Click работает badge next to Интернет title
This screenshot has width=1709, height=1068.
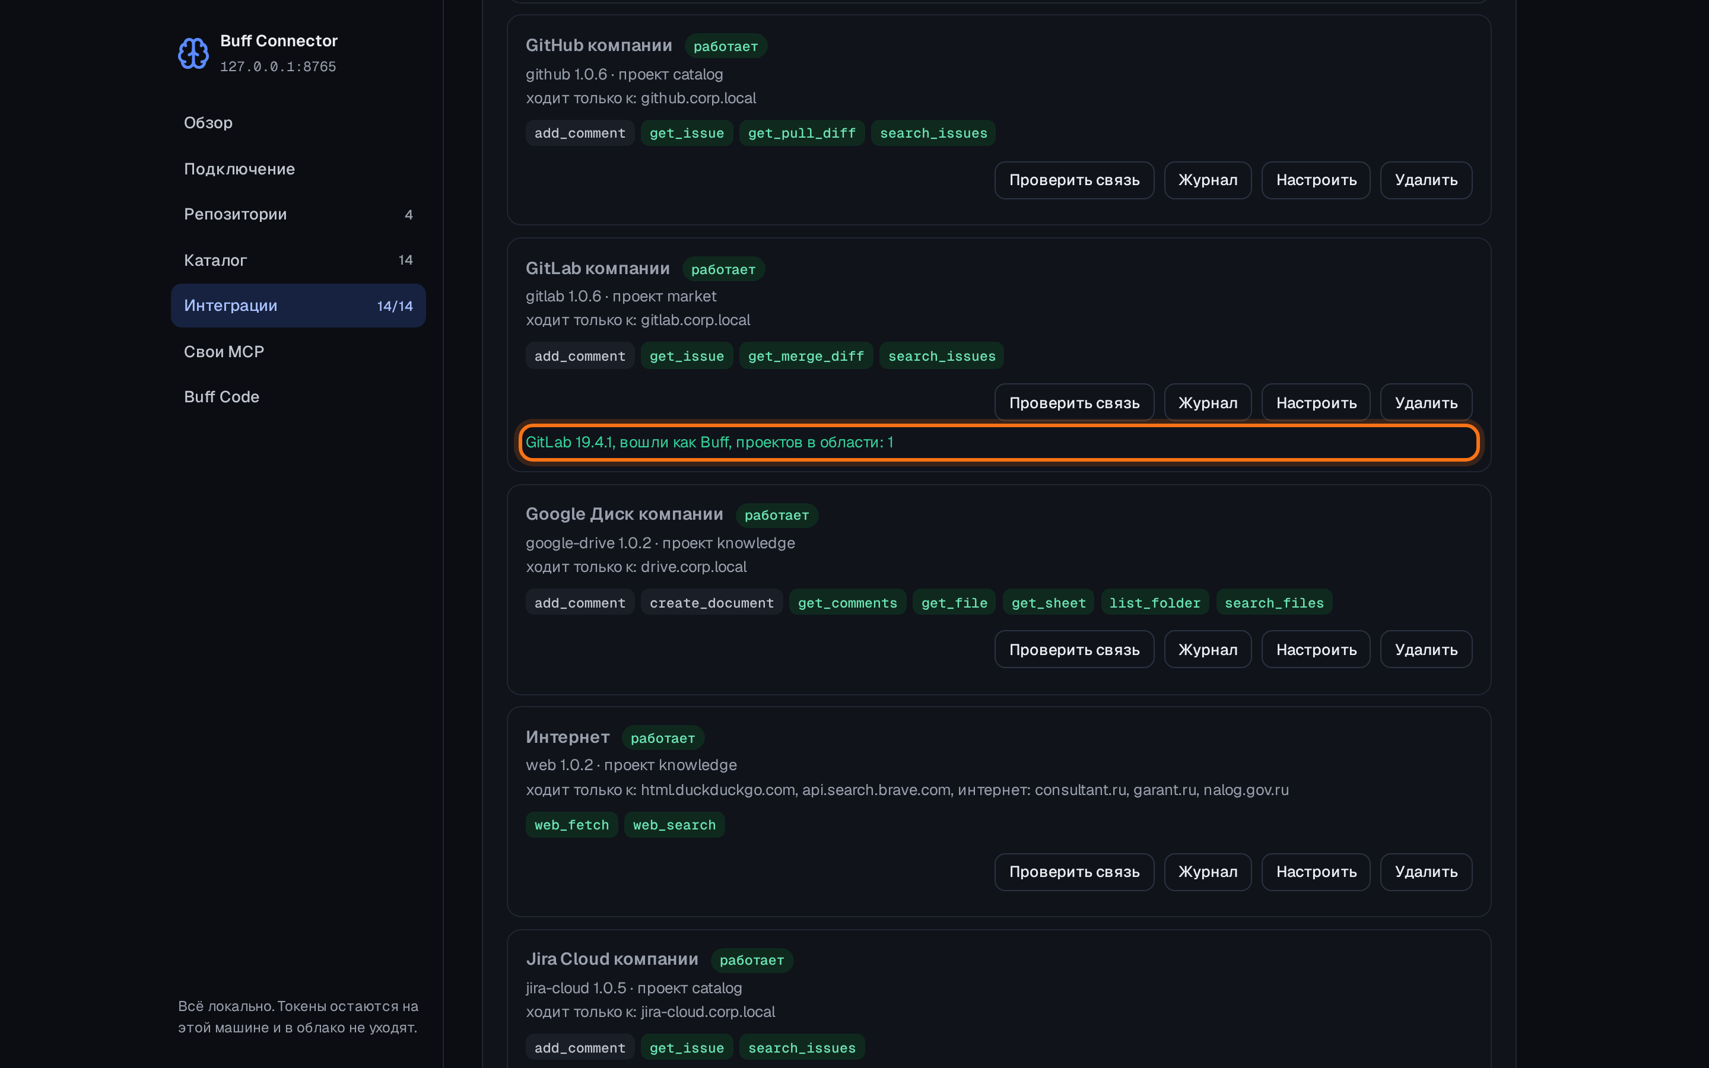tap(662, 738)
